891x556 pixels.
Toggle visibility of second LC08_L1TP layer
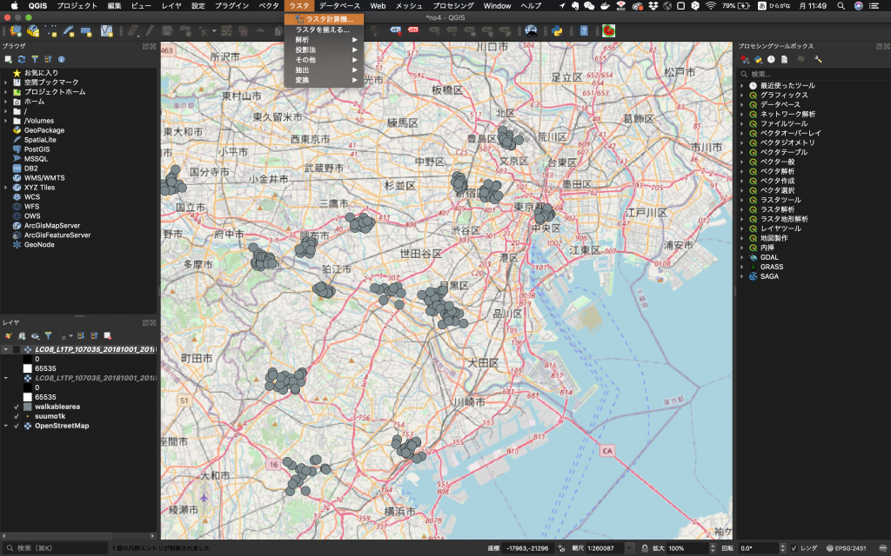(17, 378)
